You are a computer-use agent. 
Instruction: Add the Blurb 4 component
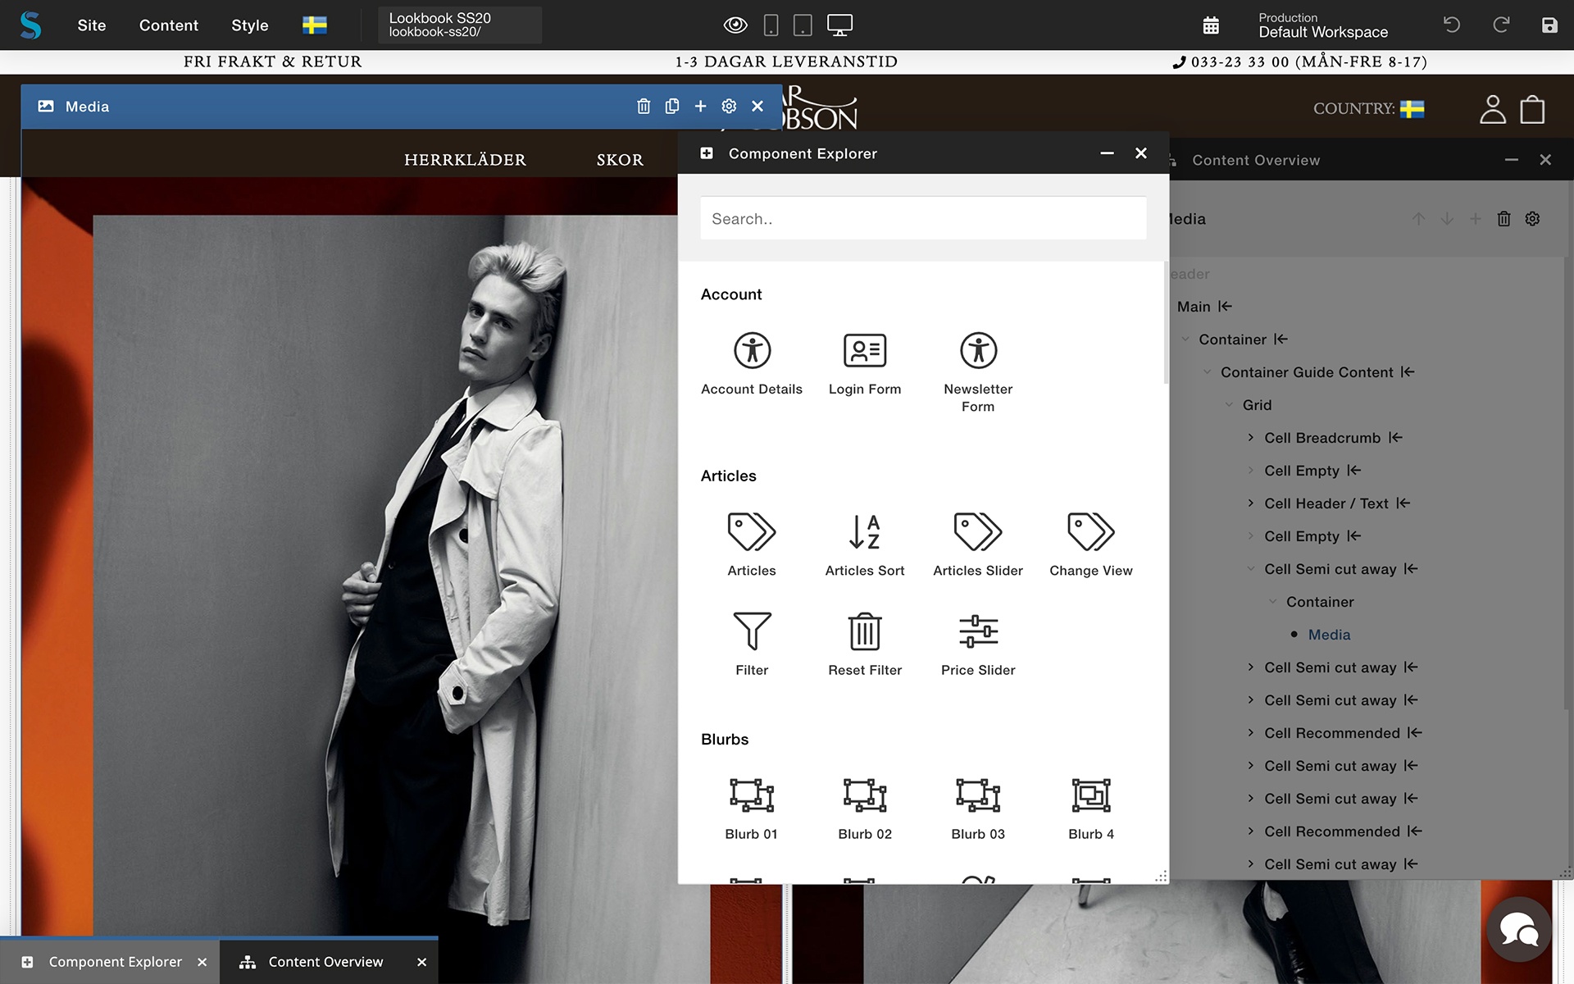pyautogui.click(x=1091, y=809)
